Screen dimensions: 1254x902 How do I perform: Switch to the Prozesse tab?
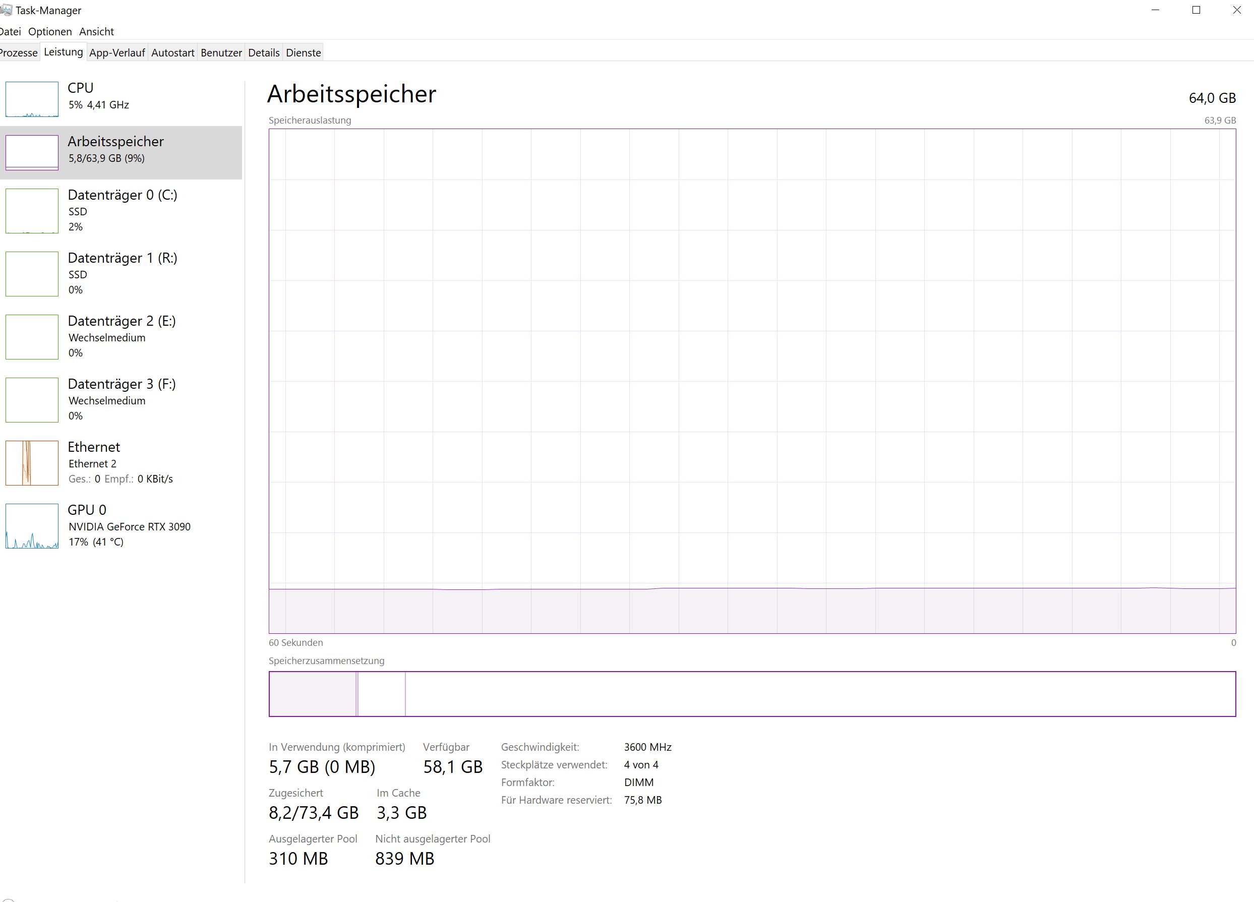[18, 52]
